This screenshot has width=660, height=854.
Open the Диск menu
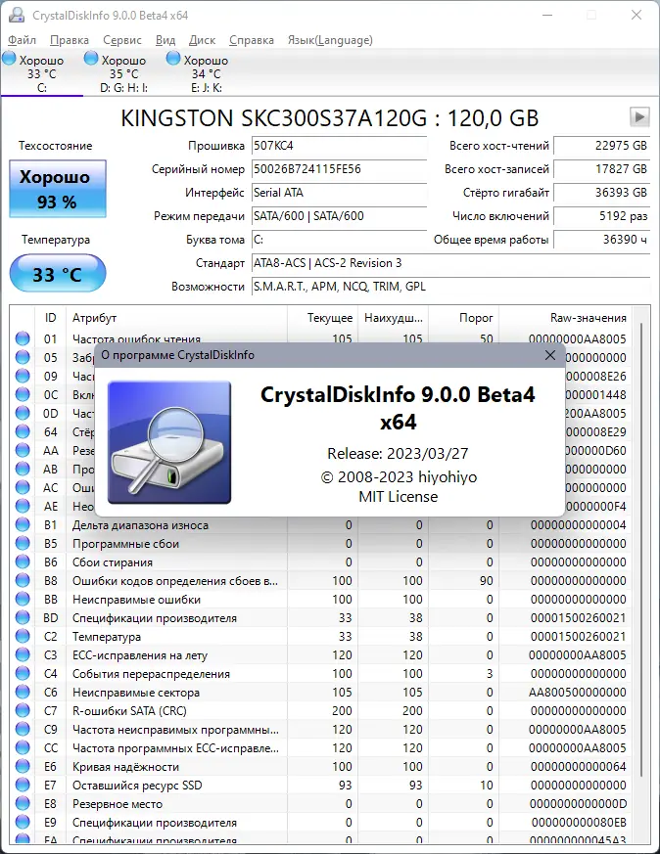point(202,40)
